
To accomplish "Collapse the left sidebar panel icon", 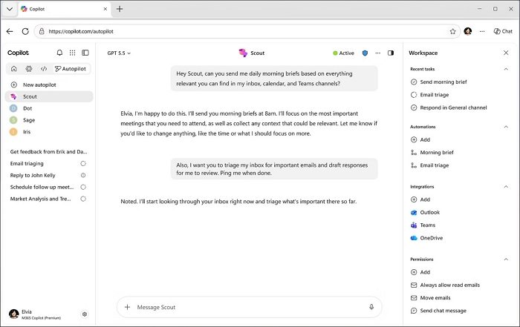I will coord(85,53).
